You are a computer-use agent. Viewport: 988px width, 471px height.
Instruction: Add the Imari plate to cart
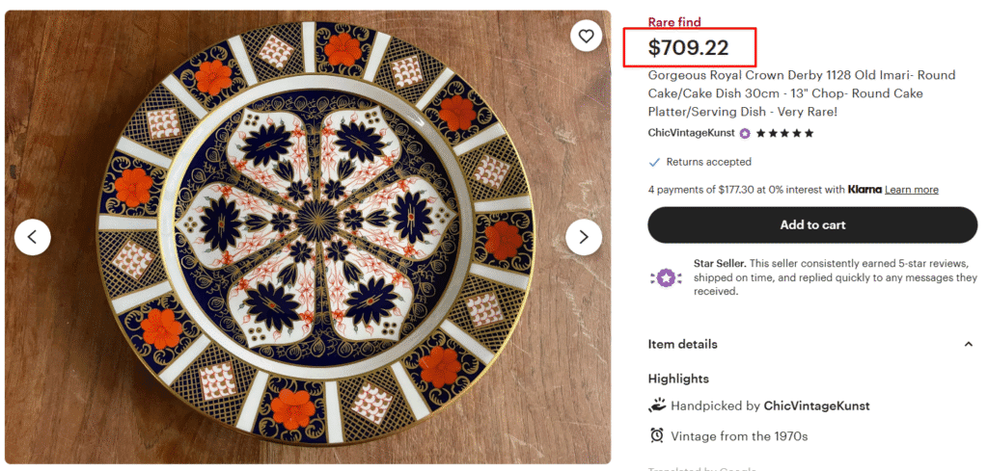point(812,225)
